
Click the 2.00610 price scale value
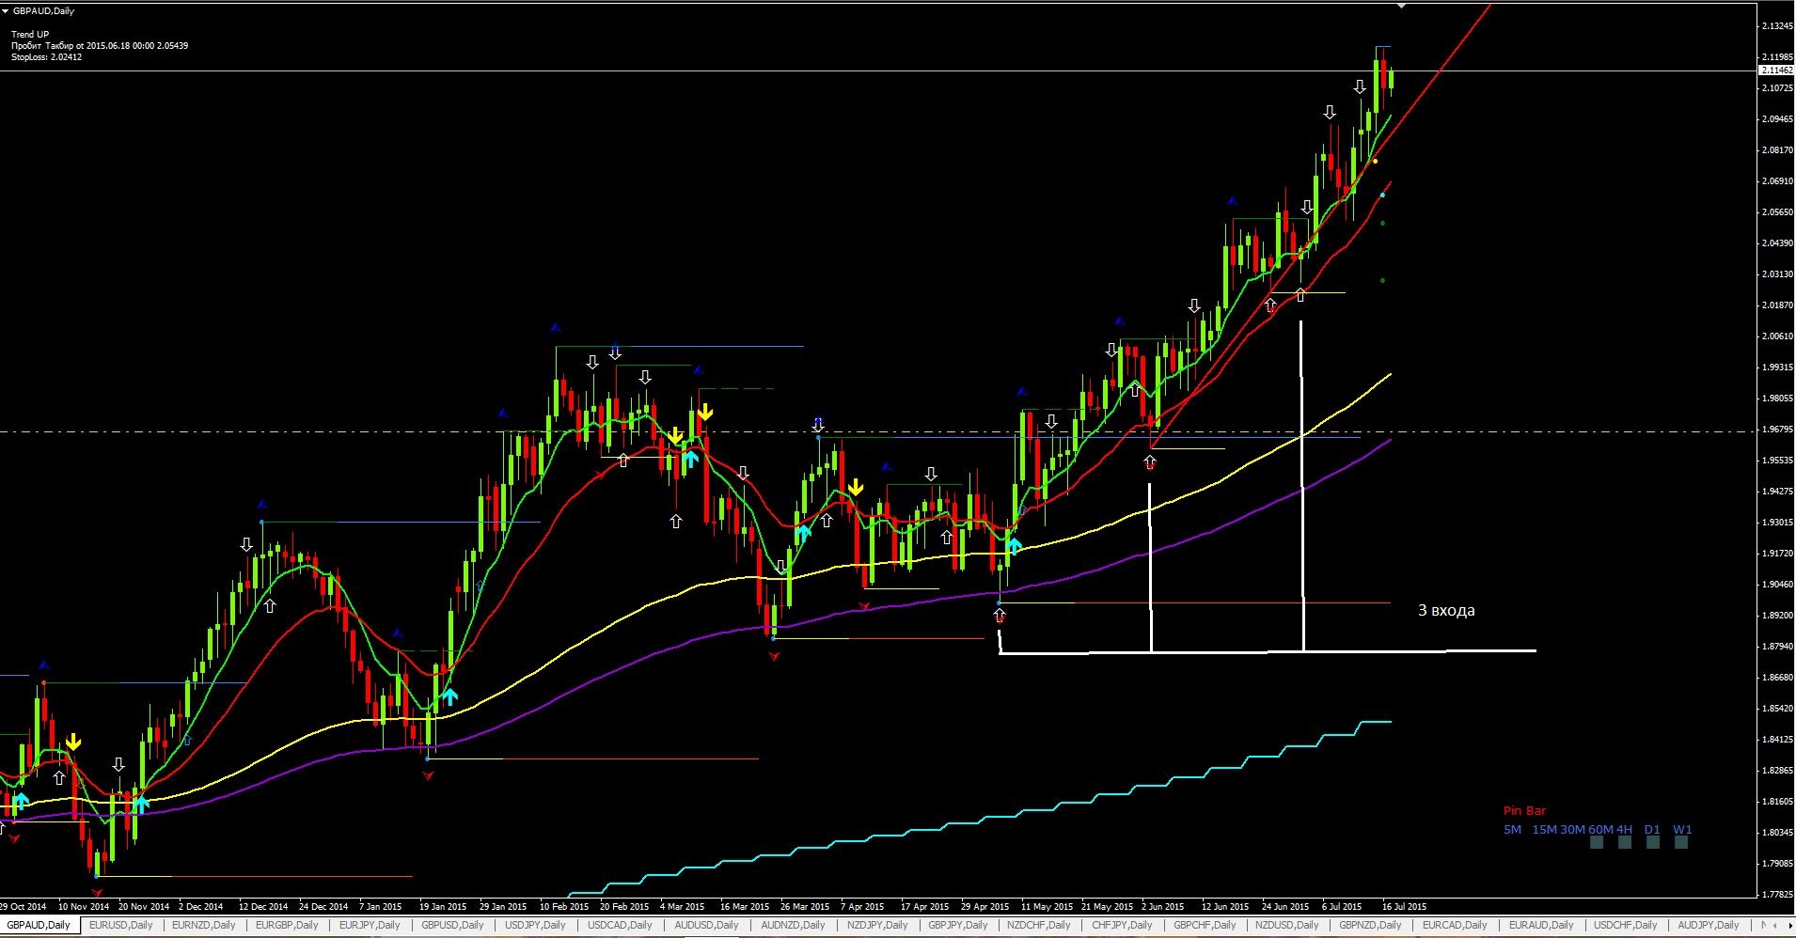point(1776,336)
